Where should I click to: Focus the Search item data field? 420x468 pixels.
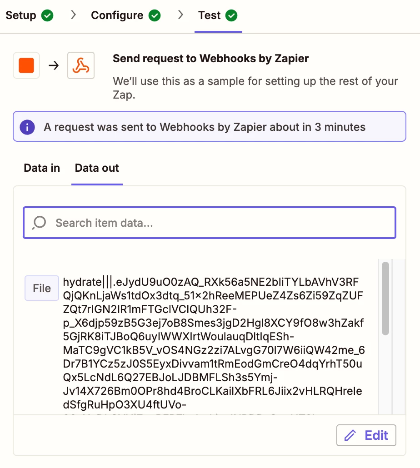210,223
